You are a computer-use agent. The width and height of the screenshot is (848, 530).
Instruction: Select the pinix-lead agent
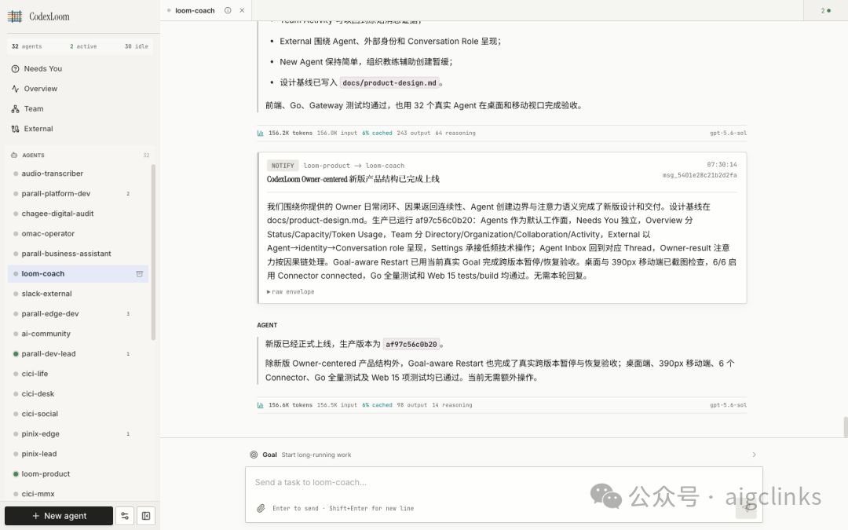click(78, 454)
